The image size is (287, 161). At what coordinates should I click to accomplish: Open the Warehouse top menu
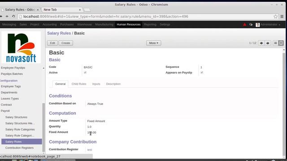tap(84, 25)
